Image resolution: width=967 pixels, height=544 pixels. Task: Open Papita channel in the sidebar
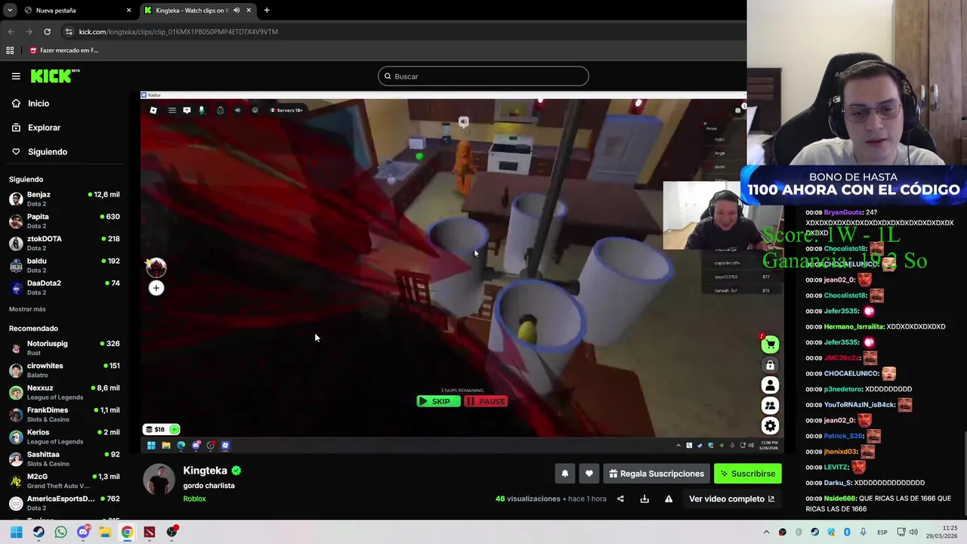click(64, 221)
